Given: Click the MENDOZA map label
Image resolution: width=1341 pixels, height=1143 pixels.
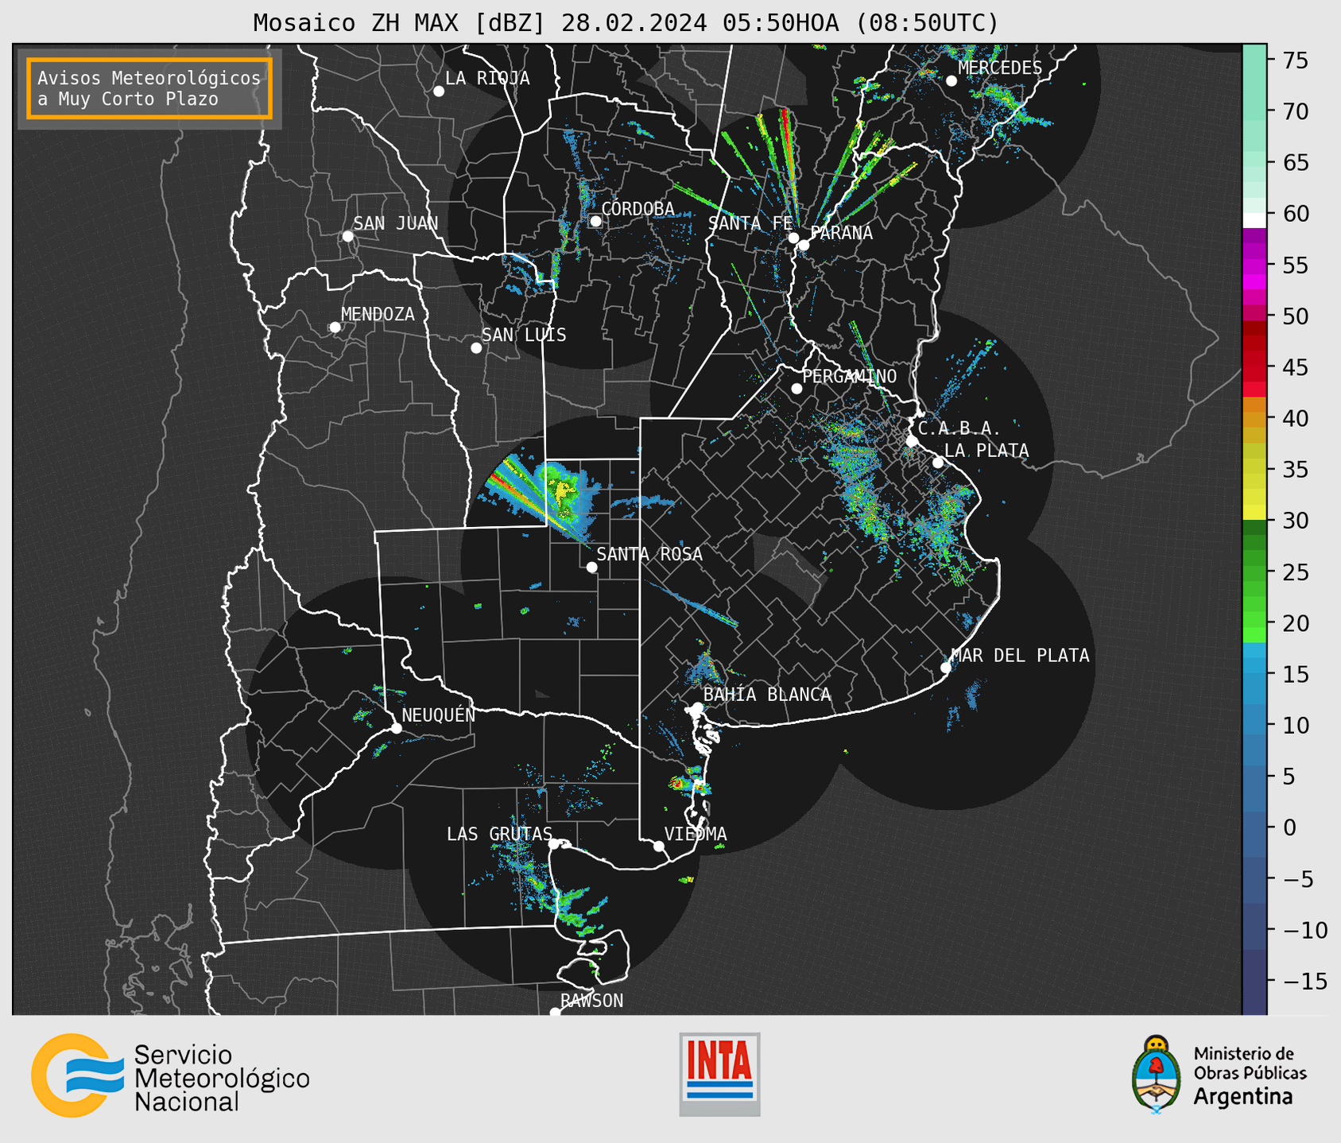Looking at the screenshot, I should click(378, 314).
